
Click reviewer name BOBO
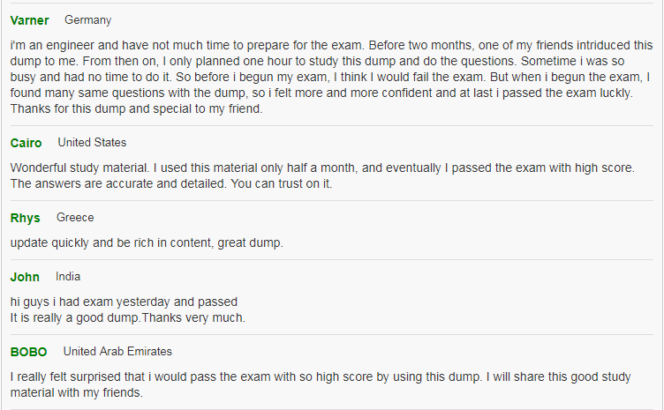pos(29,352)
